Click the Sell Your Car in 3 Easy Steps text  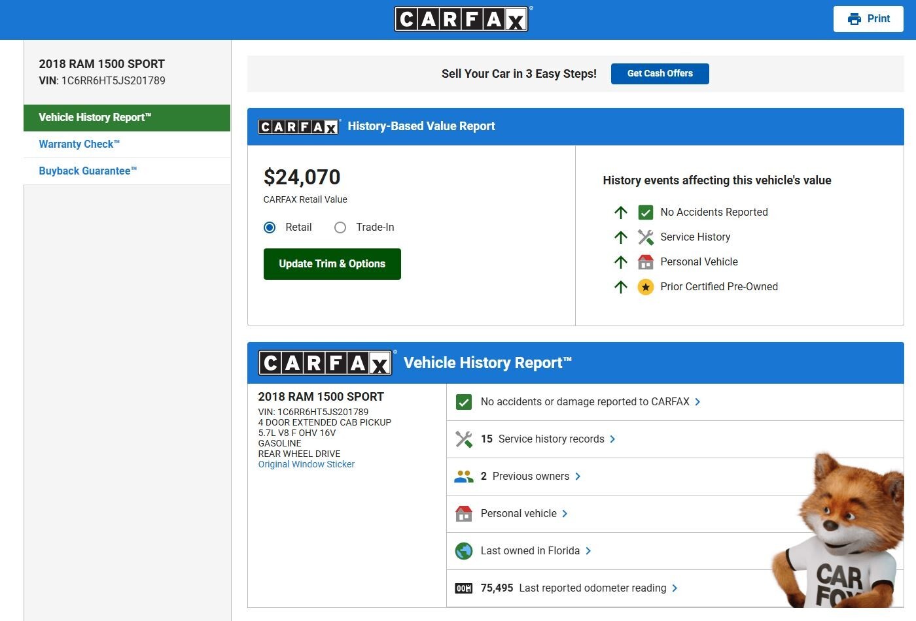pos(519,74)
